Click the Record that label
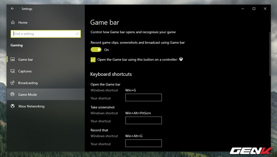277x157 pixels. click(99, 130)
